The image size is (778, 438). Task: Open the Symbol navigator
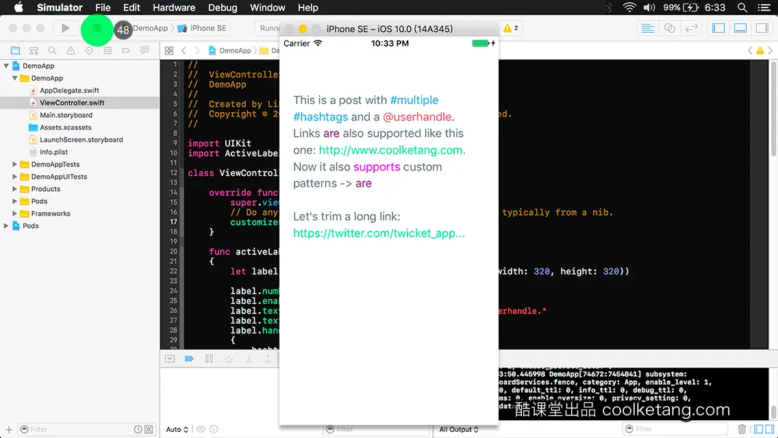(x=34, y=51)
